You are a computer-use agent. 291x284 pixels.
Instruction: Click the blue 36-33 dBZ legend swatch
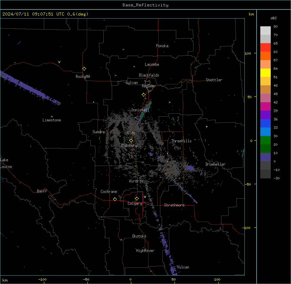tap(265, 123)
